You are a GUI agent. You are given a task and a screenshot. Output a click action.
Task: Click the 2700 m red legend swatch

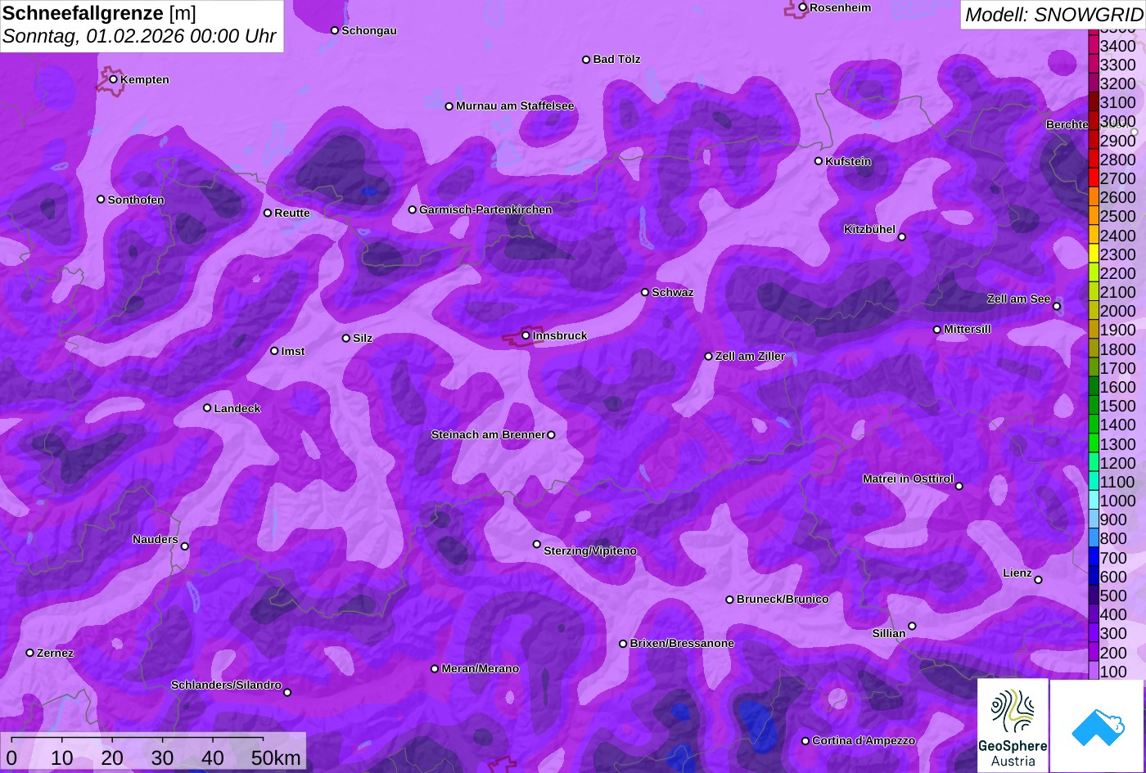pyautogui.click(x=1094, y=178)
